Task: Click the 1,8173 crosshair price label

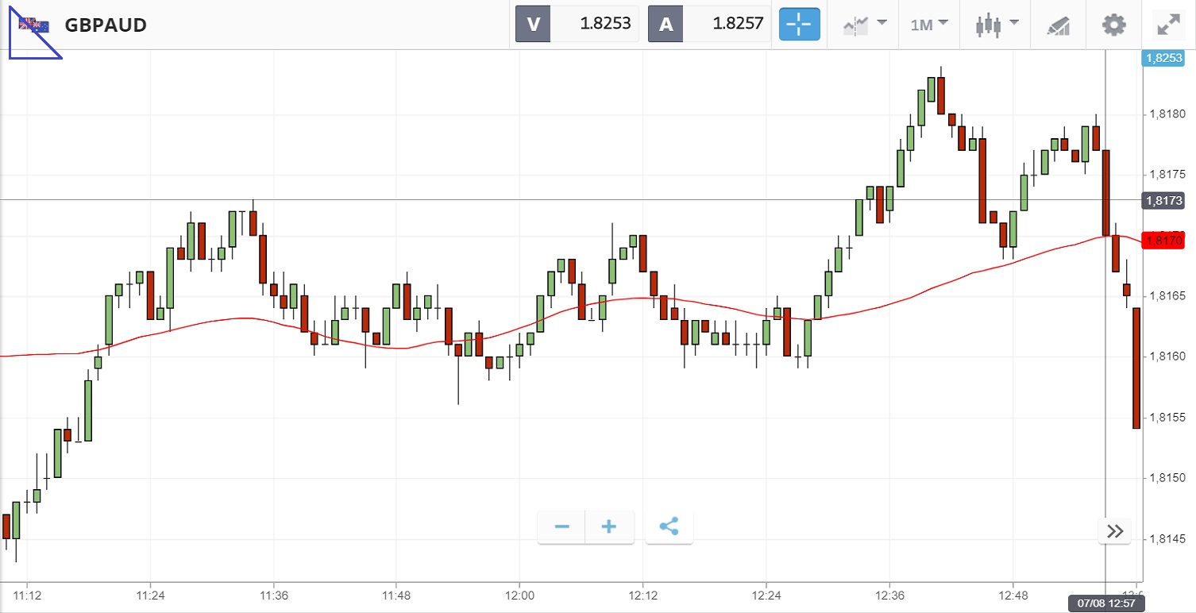Action: pos(1162,200)
